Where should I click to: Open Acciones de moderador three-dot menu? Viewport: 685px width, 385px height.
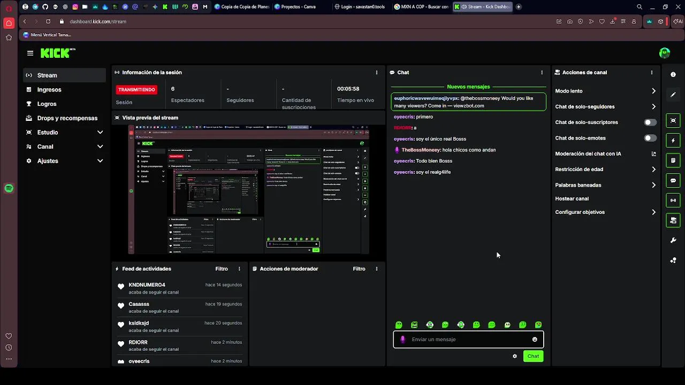click(x=377, y=269)
